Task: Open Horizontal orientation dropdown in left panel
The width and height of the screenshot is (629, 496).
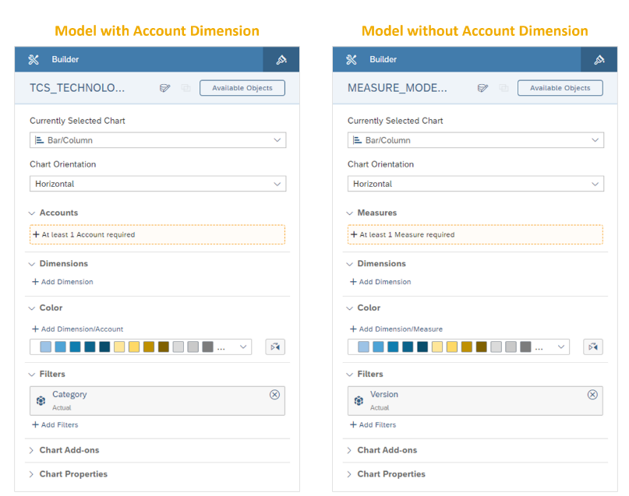Action: click(157, 184)
